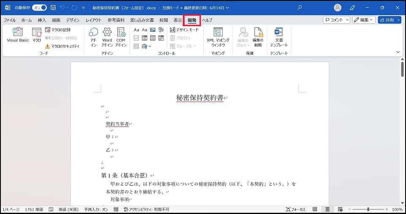The height and width of the screenshot is (214, 406).
Task: Click プロパティ button in コントロール group
Action: coord(181,38)
